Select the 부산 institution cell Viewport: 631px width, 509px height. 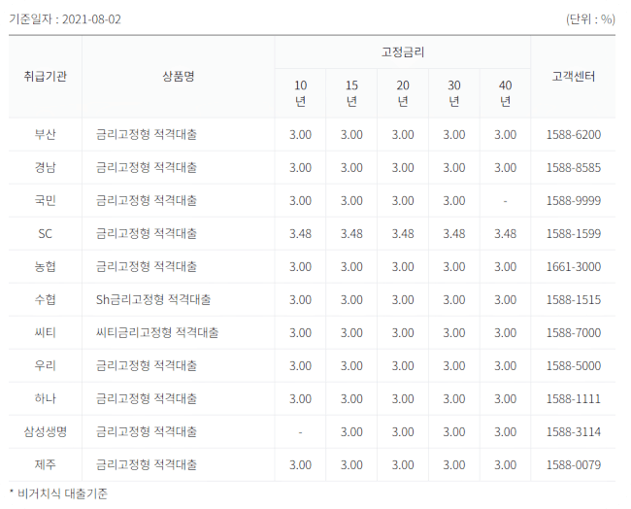45,134
